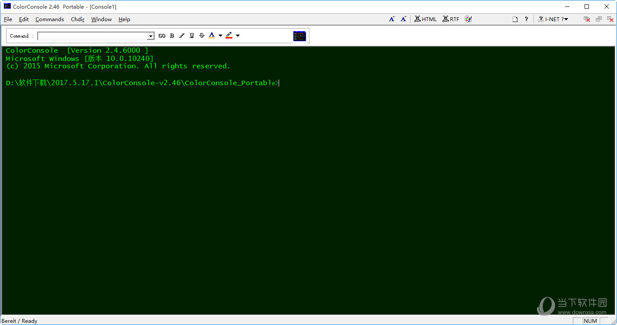This screenshot has width=617, height=325.
Task: Minimize the ColorConsole main window
Action: click(567, 6)
